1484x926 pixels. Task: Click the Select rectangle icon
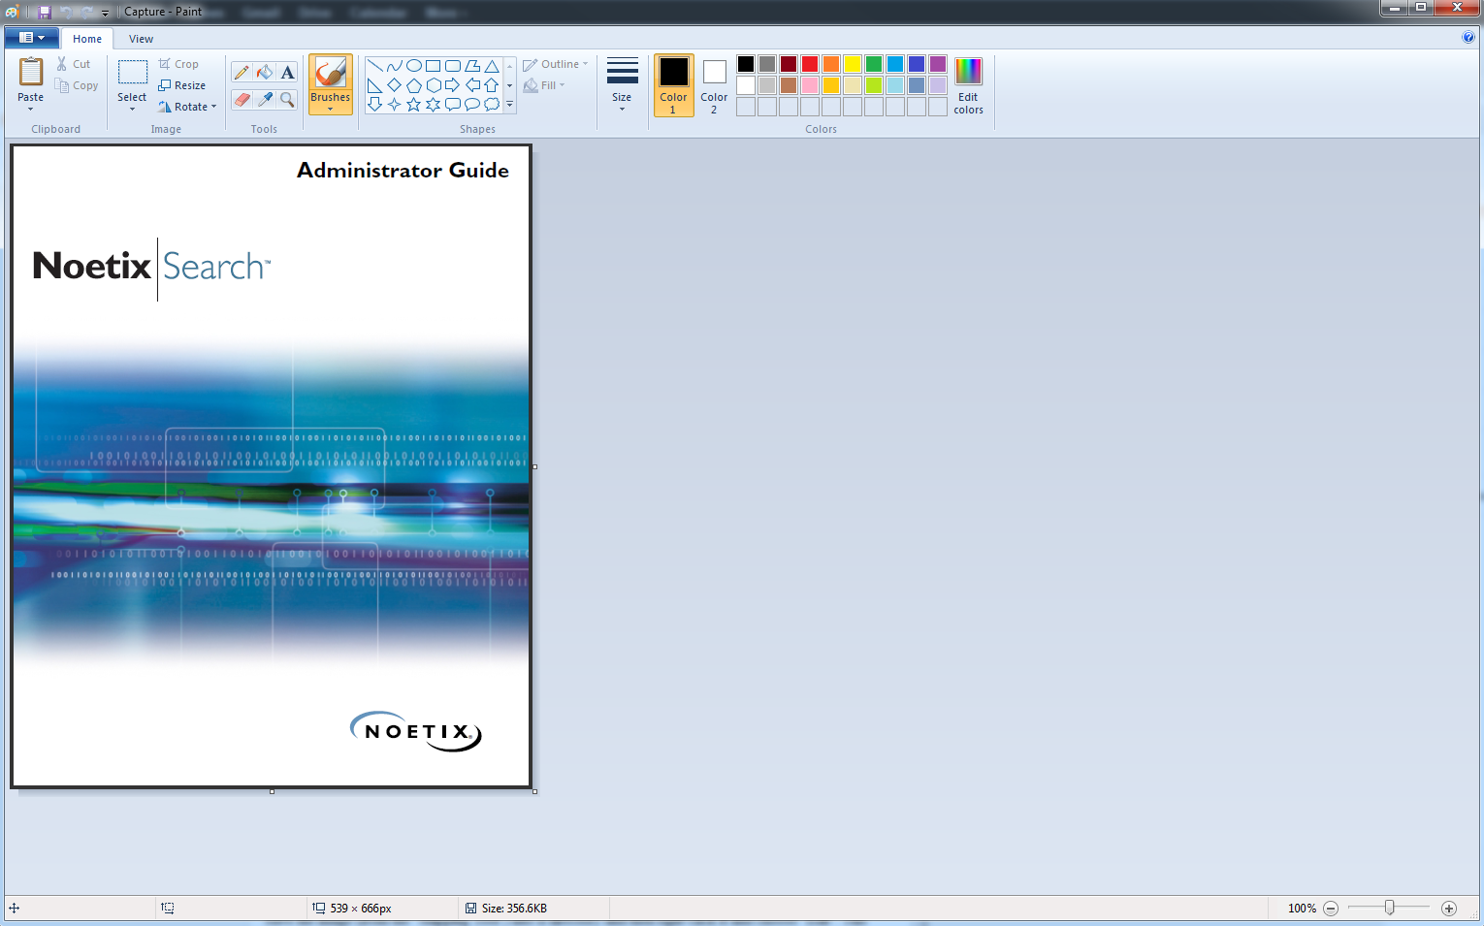(x=132, y=73)
